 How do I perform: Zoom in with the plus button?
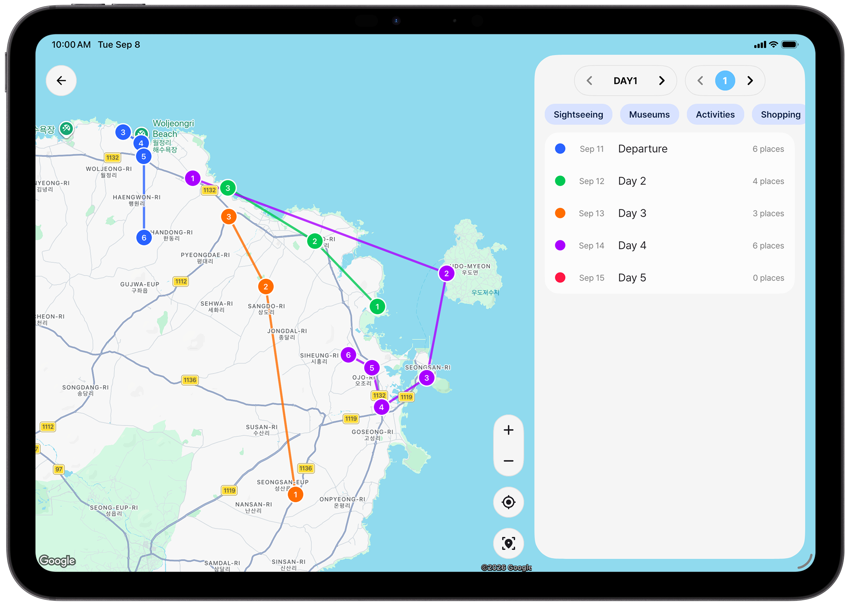[x=508, y=430]
